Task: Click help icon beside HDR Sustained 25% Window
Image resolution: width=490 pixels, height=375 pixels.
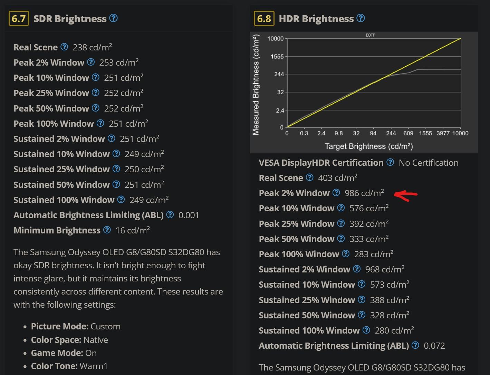Action: (362, 299)
